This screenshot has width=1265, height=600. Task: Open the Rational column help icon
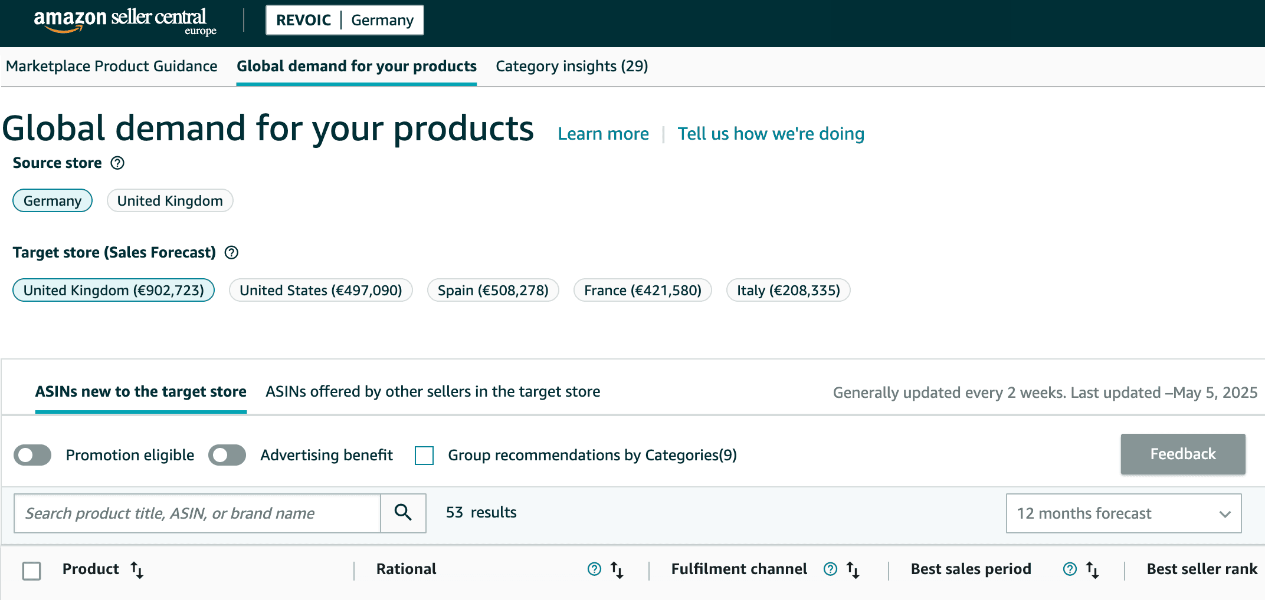click(594, 569)
